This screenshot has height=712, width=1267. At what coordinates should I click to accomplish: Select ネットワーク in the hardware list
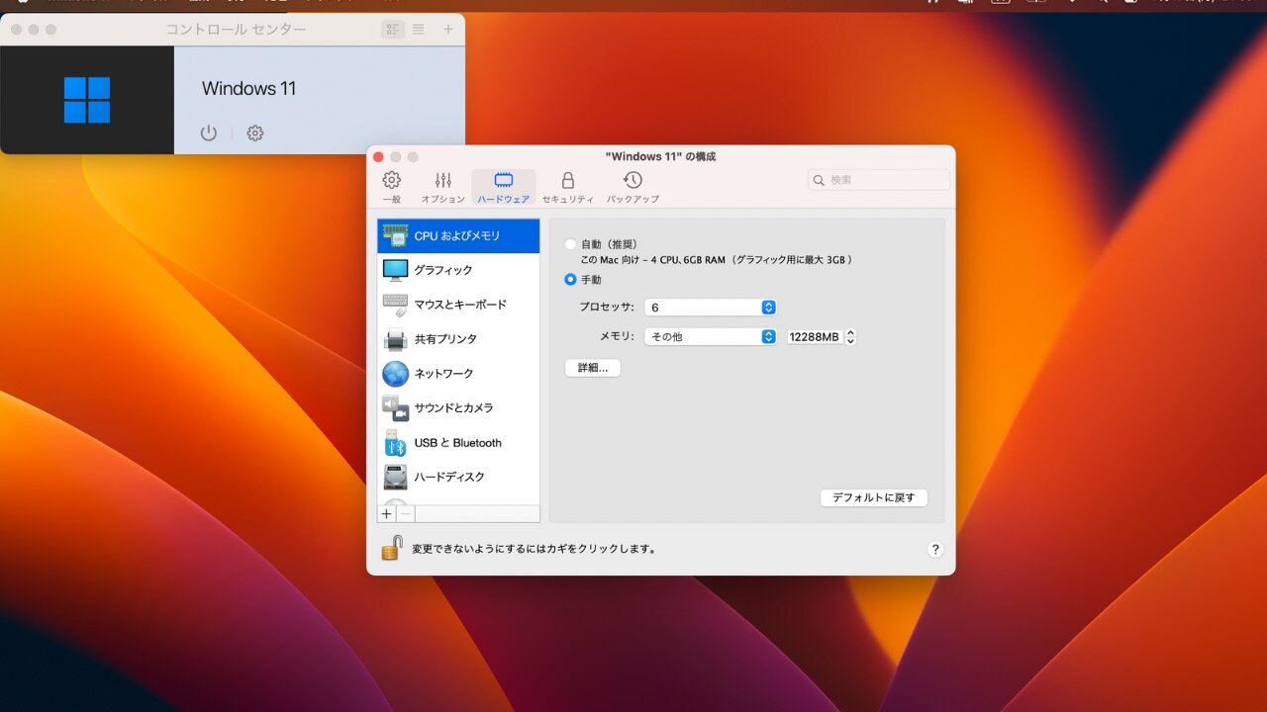pos(458,374)
